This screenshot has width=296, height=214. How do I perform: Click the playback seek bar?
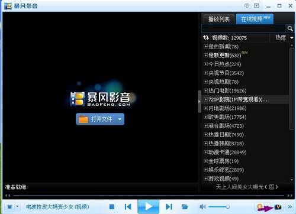pos(149,196)
